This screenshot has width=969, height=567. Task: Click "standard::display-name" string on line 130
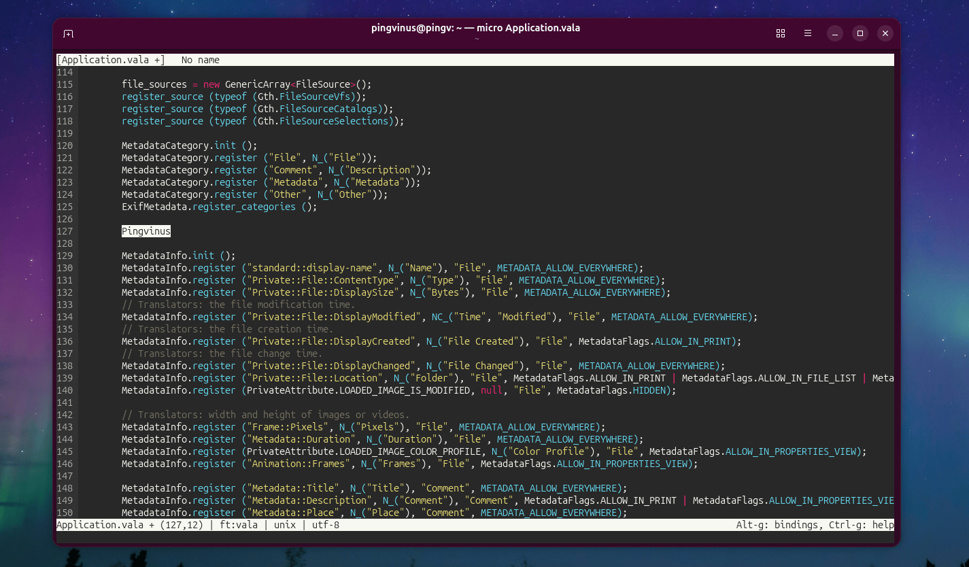(312, 268)
